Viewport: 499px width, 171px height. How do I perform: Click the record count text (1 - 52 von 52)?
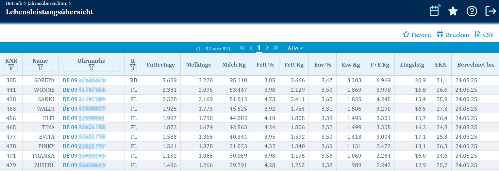[x=213, y=49]
